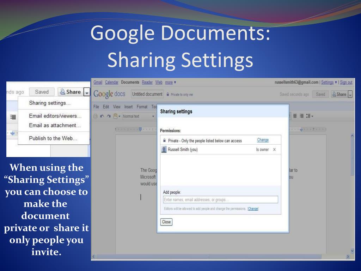The height and width of the screenshot is (271, 361).
Task: Click the russellsmith63@gmail.com account text
Action: (x=296, y=82)
